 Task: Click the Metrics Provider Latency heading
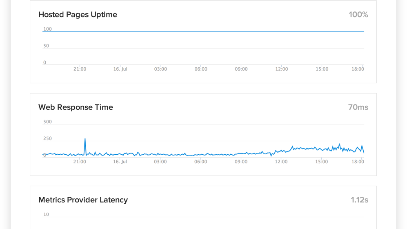[x=83, y=200]
